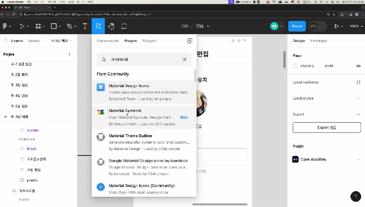Toggle the Resources tool
365x207 pixels.
[x=98, y=26]
